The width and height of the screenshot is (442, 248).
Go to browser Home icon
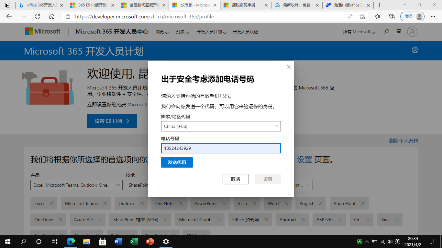click(52, 16)
